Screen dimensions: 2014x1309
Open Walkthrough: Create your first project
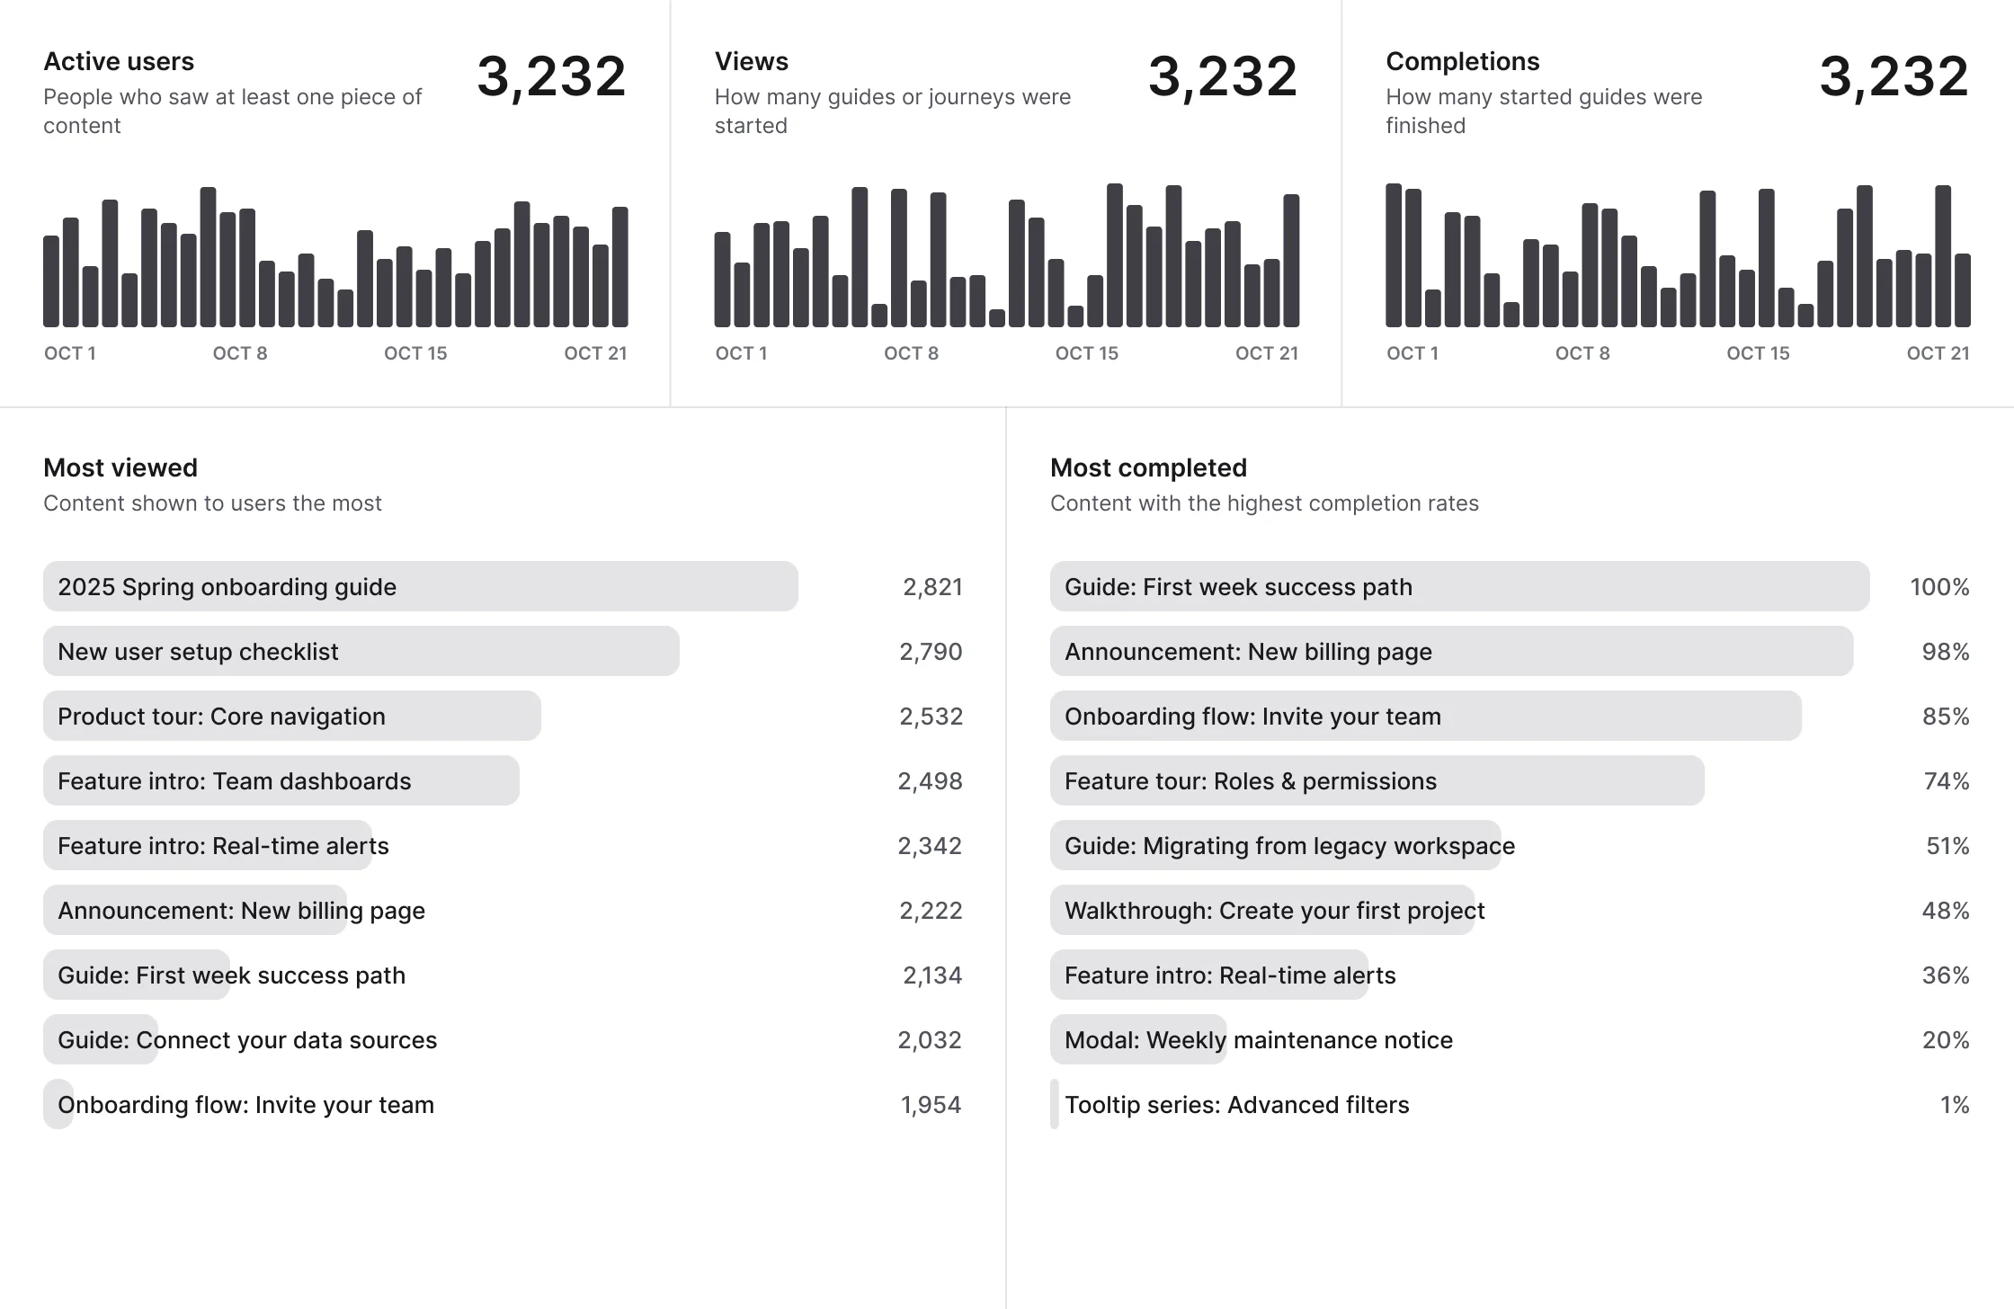[x=1274, y=911]
